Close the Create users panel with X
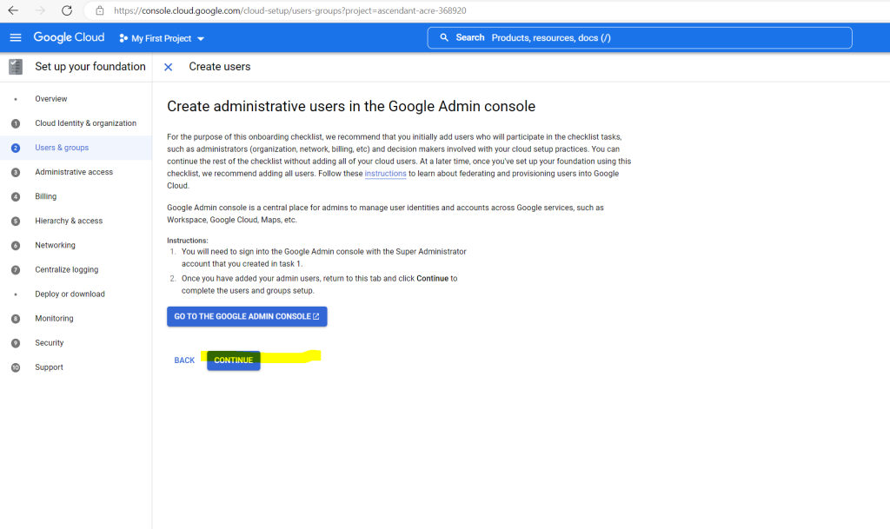The width and height of the screenshot is (890, 529). [x=168, y=67]
